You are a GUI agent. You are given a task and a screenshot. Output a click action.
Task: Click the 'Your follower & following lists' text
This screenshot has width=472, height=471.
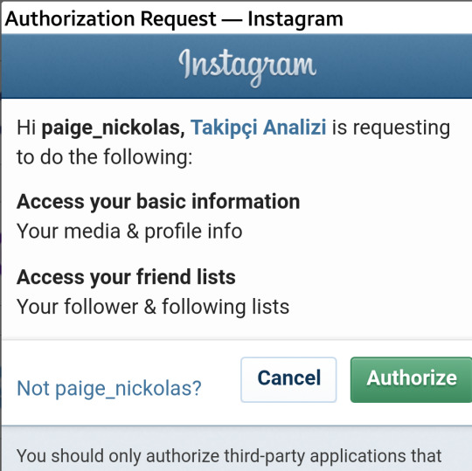pos(153,307)
